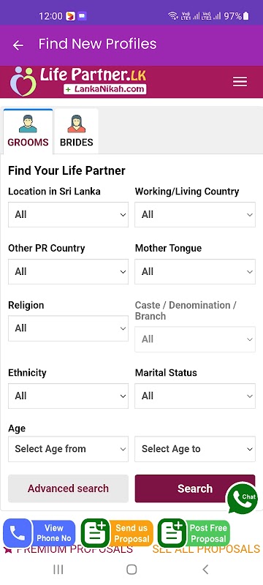Expand Working/Living Country dropdown
263x585 pixels.
click(x=195, y=214)
